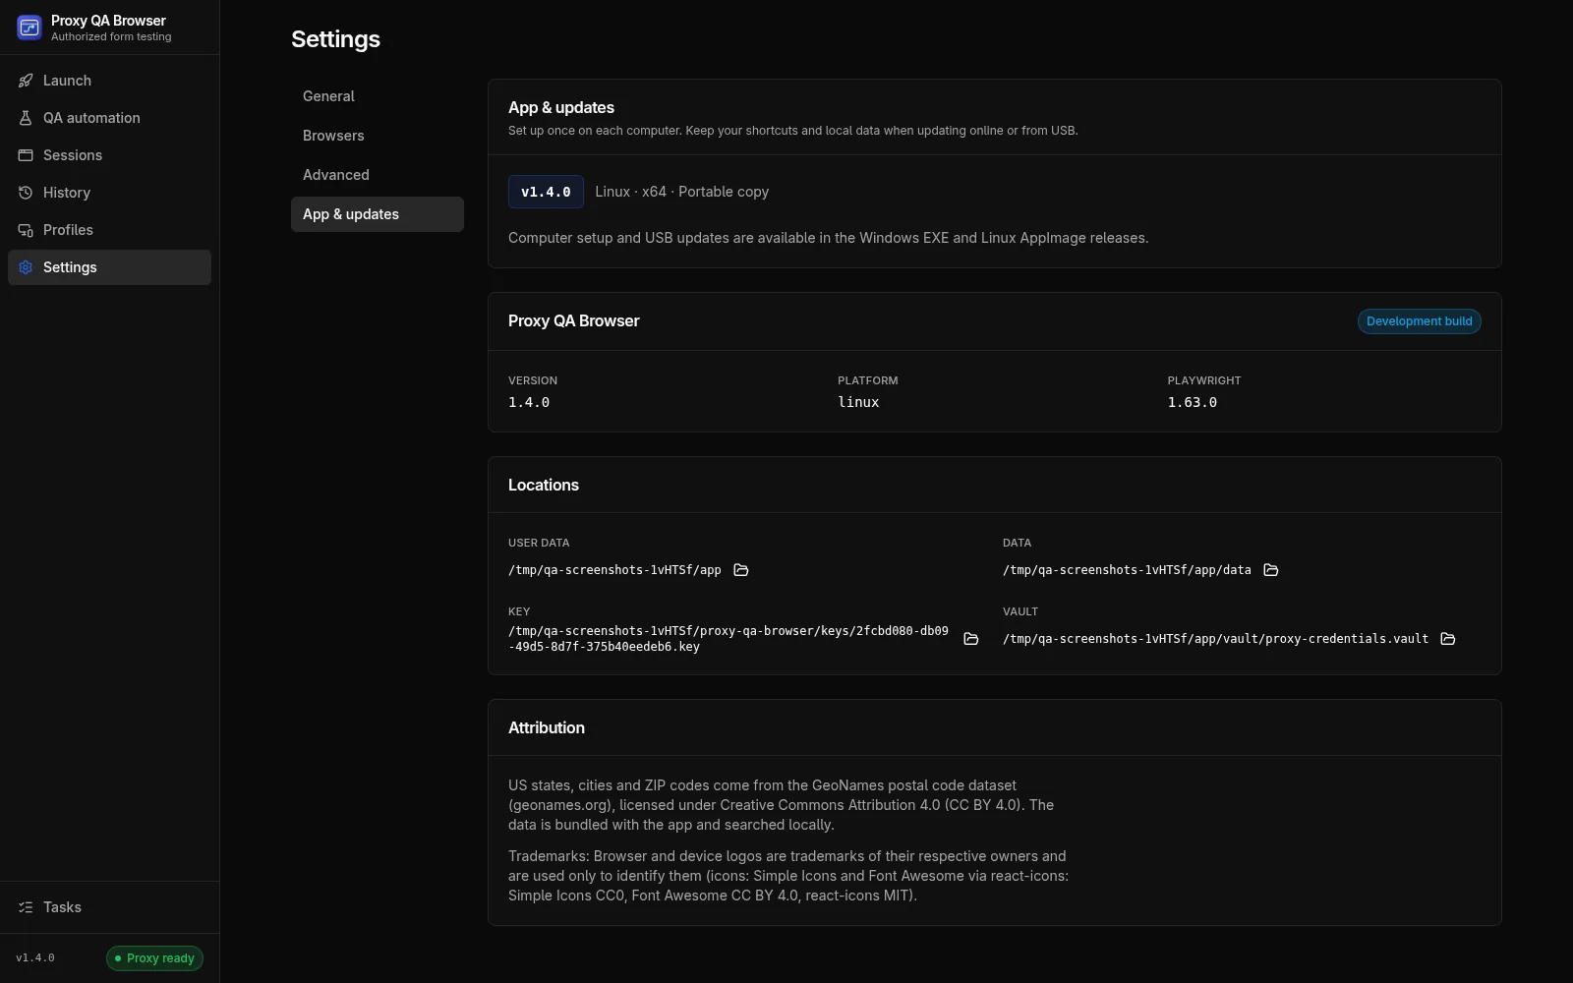Open the Launch page
1573x983 pixels.
(109, 81)
